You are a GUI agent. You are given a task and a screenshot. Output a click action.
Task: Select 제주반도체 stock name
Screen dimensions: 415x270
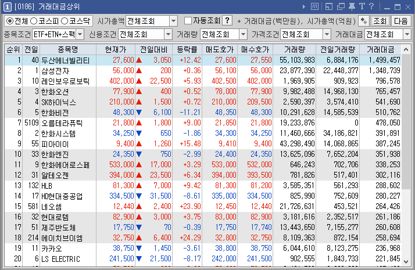click(x=58, y=228)
